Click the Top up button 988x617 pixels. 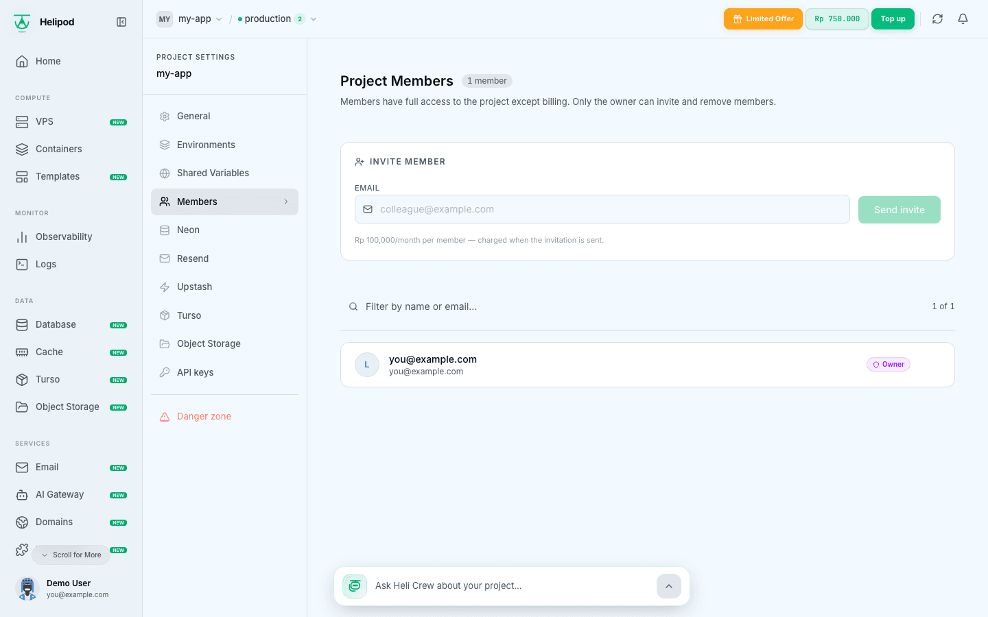coord(893,19)
